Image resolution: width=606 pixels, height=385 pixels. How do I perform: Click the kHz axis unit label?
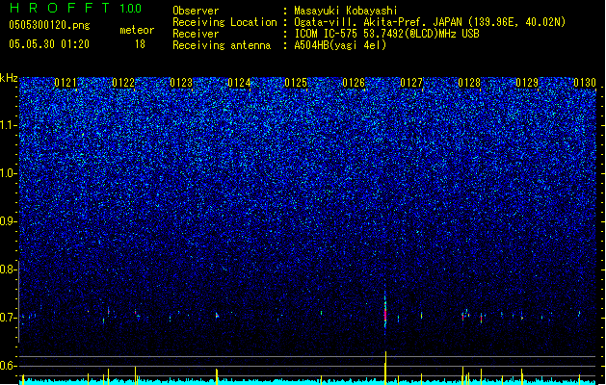(x=9, y=78)
